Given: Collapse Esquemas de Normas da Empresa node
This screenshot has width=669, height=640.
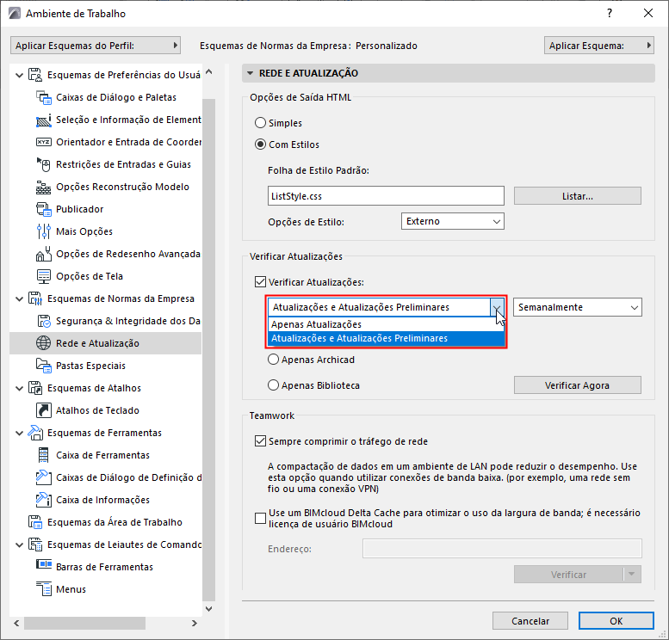Looking at the screenshot, I should (19, 298).
